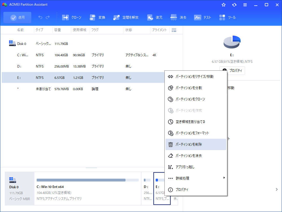The image size is (282, 212).
Task: Select the E: partition row
Action: (x=83, y=77)
